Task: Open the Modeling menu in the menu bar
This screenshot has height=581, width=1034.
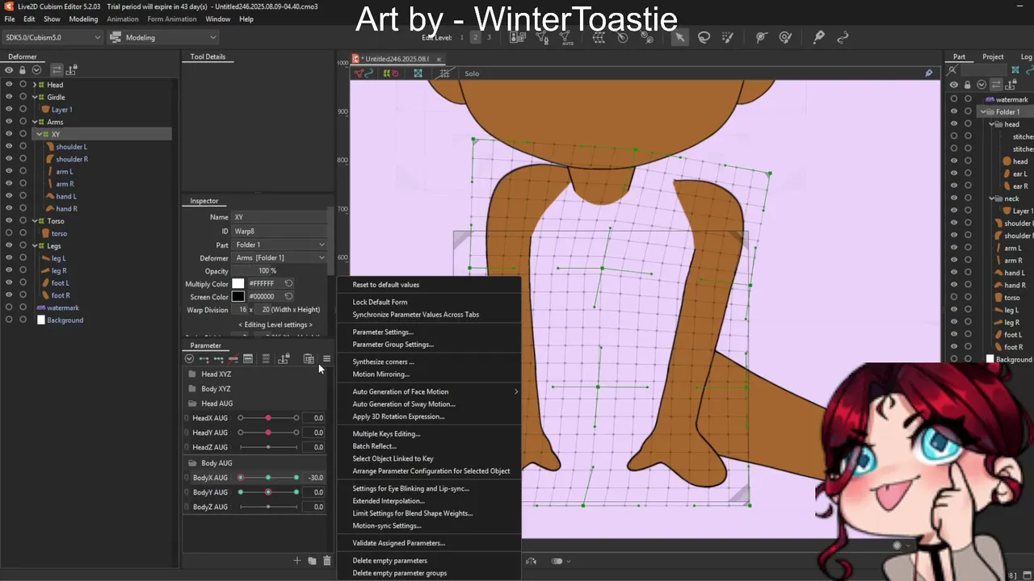Action: coord(83,19)
